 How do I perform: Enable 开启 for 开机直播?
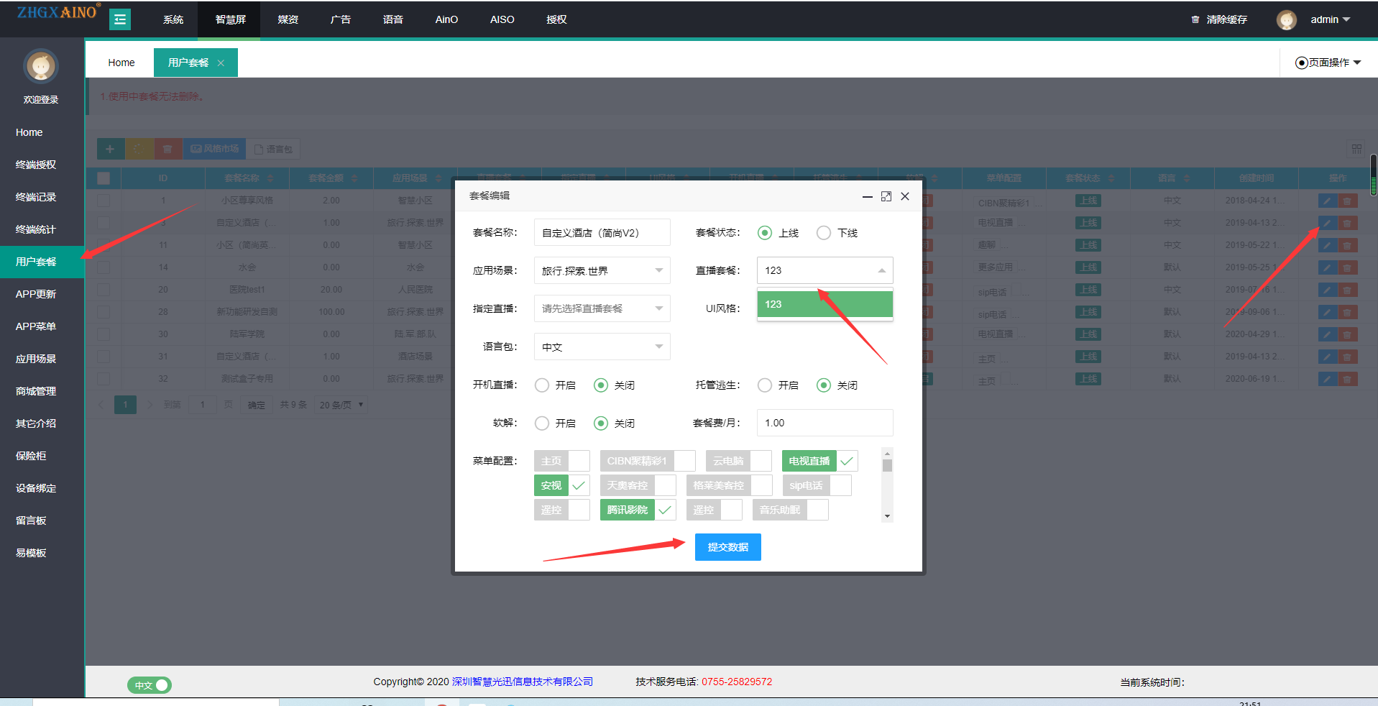tap(542, 385)
